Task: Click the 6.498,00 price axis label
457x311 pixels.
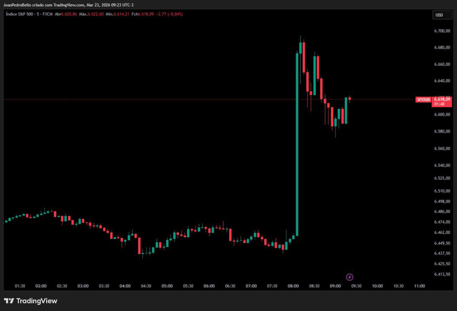Action: [442, 201]
